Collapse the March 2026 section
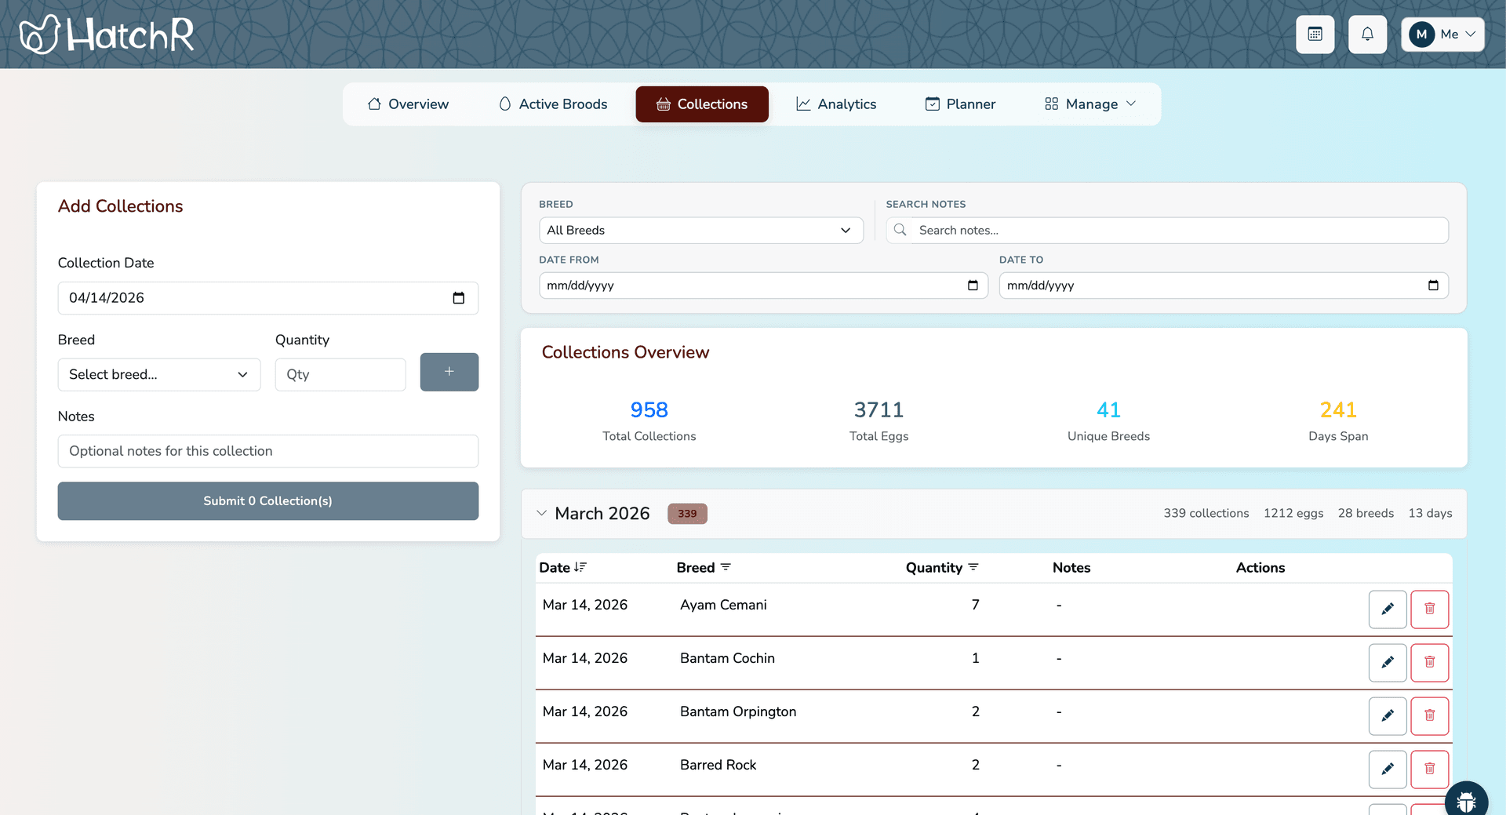 click(x=541, y=513)
